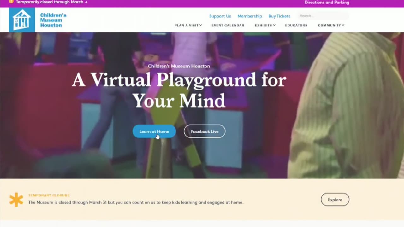
Task: Click the Children's Museum Houston name text
Action: [x=53, y=20]
